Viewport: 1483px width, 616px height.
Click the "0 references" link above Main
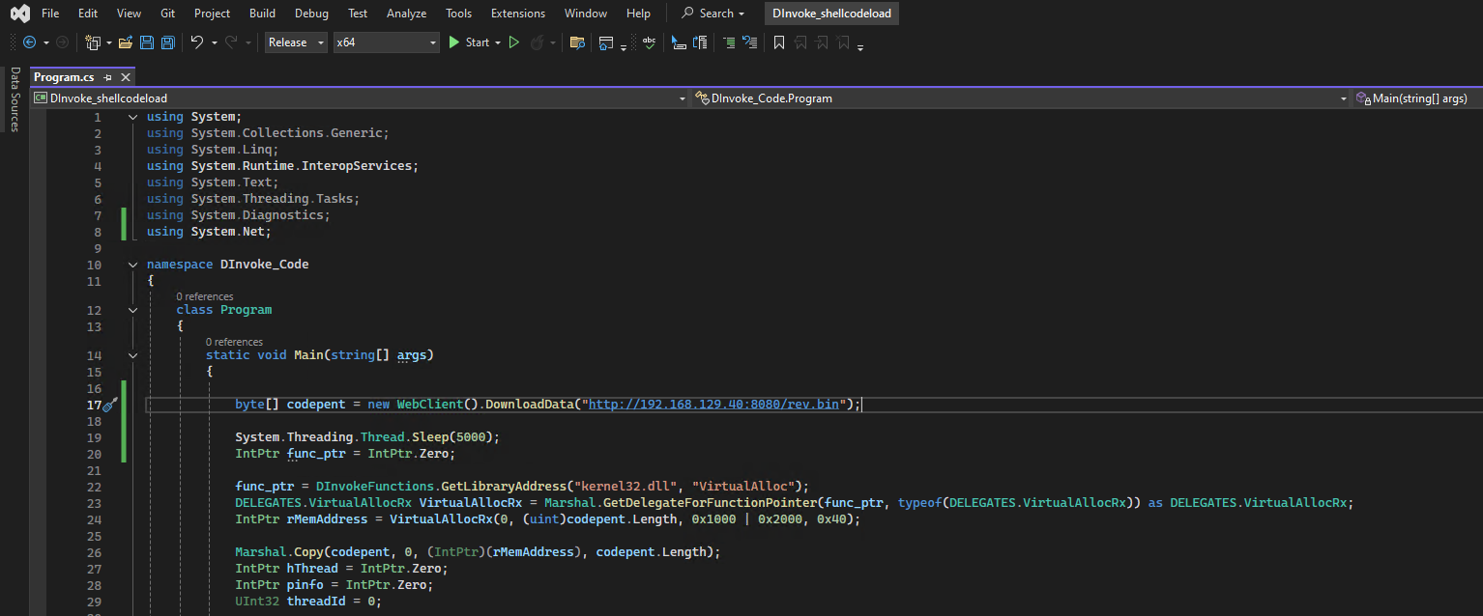tap(234, 342)
